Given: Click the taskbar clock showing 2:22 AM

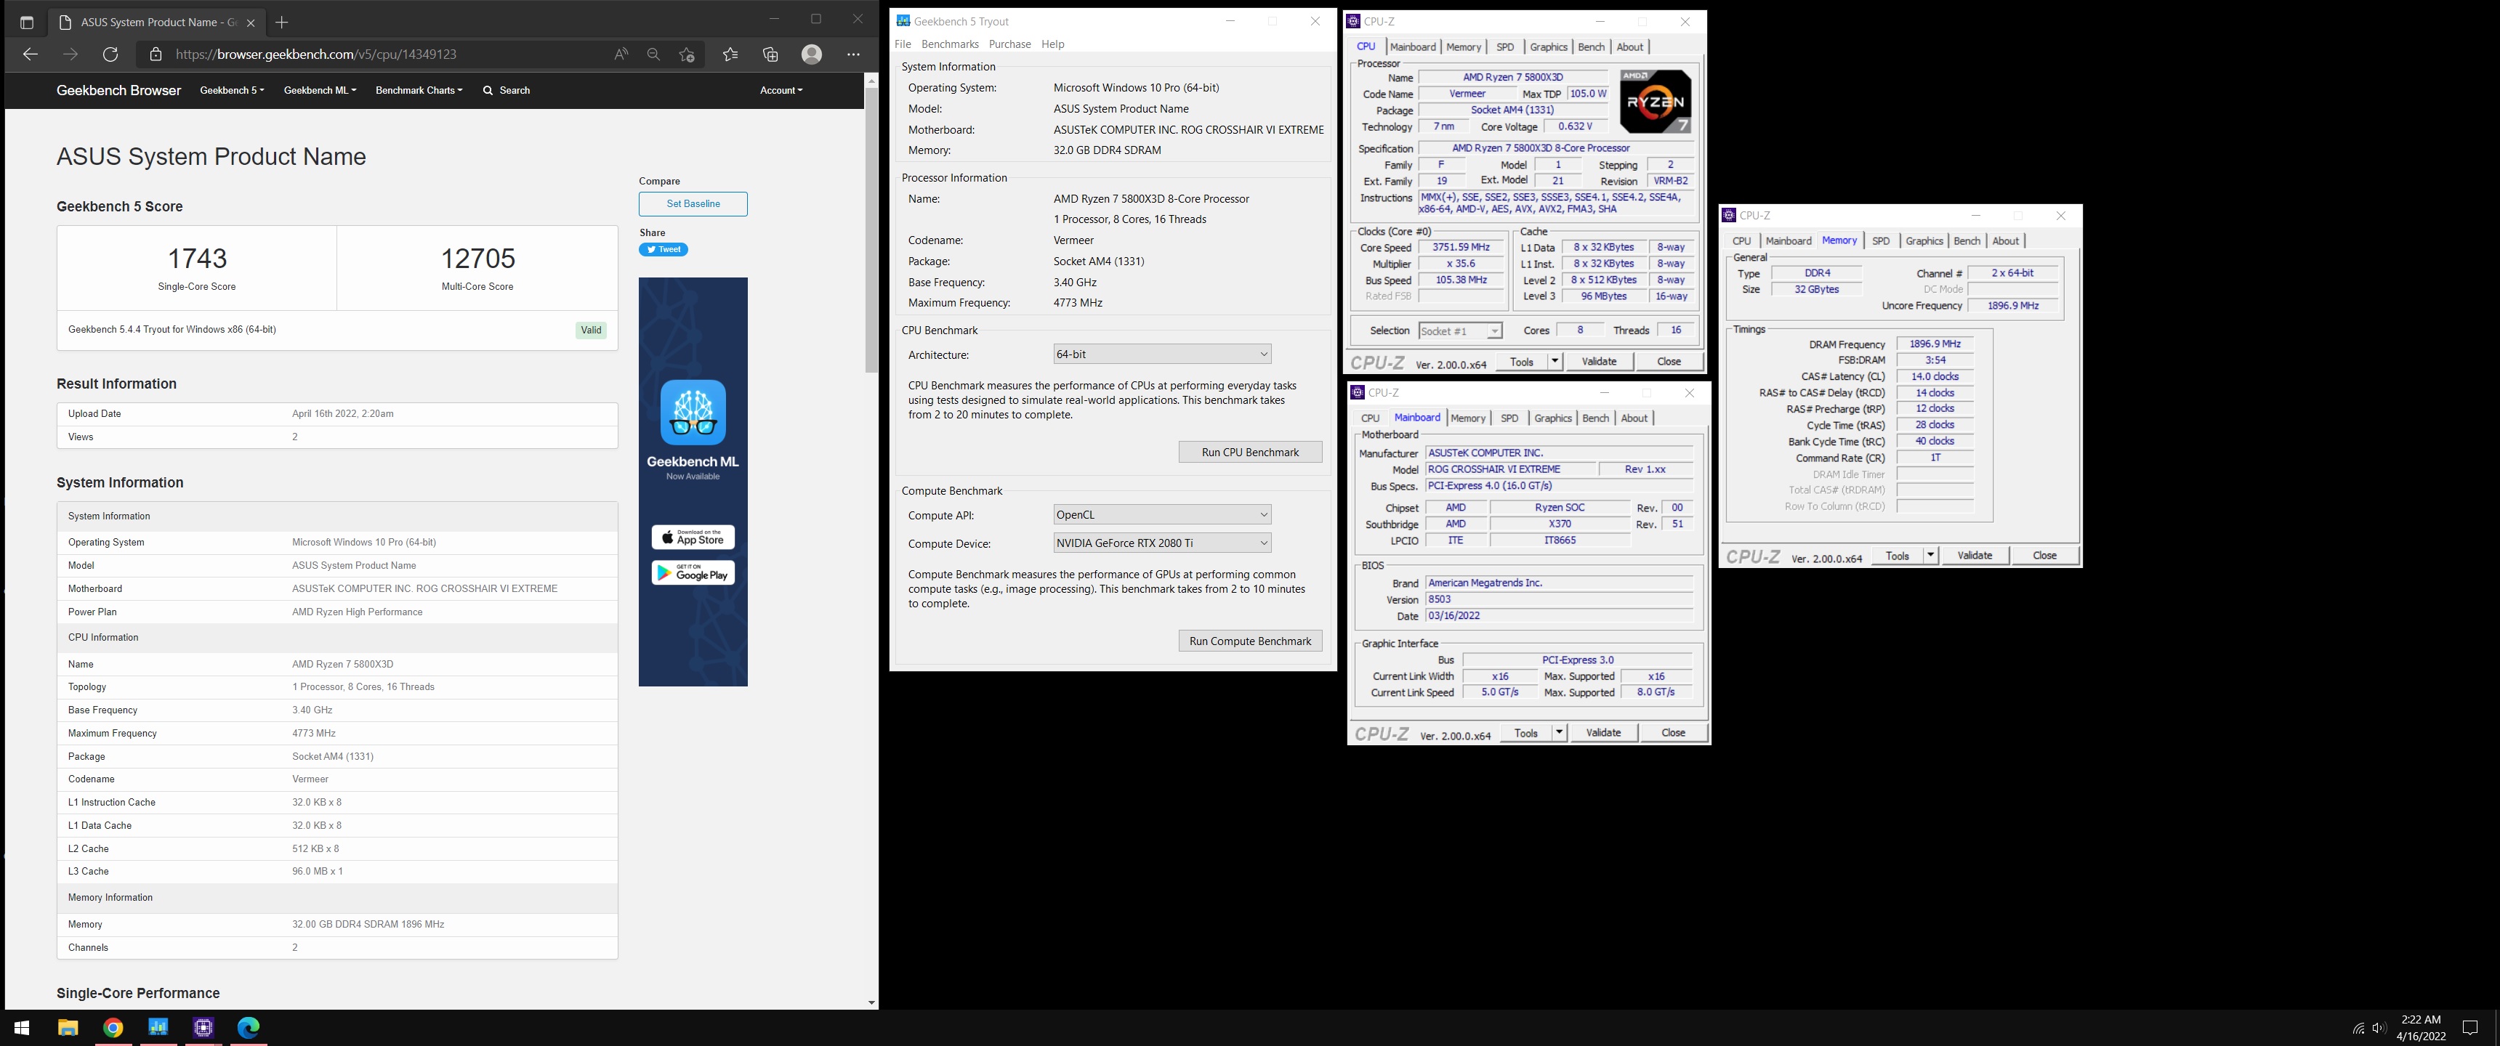Looking at the screenshot, I should [2420, 1028].
